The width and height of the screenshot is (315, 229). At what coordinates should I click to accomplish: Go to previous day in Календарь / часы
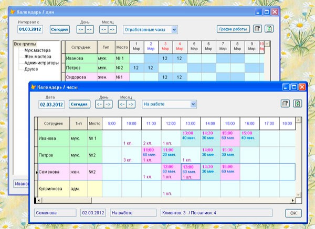pos(98,105)
